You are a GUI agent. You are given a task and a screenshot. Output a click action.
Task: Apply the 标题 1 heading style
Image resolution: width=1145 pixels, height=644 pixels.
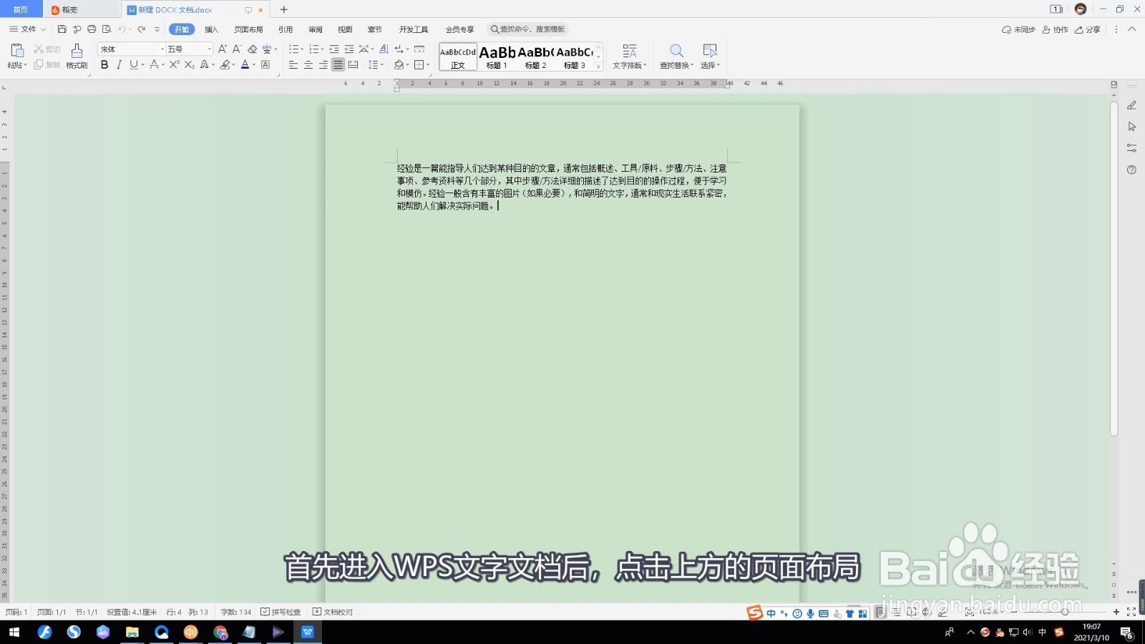[497, 57]
